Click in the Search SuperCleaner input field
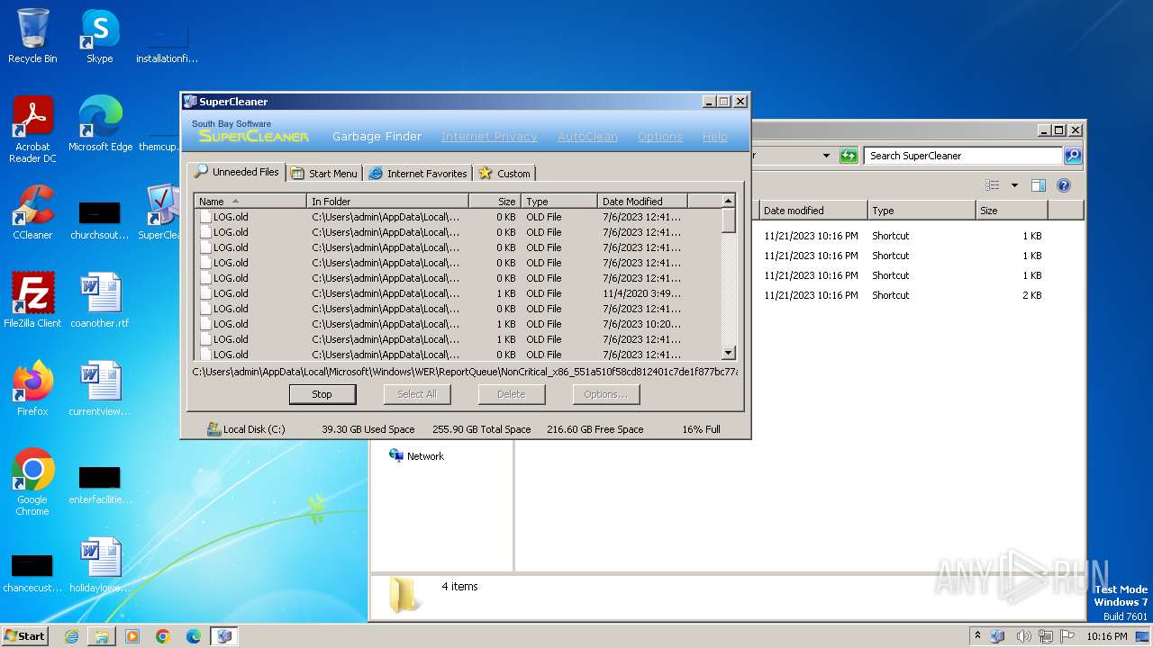Screen dimensions: 1153x648 (x=962, y=156)
